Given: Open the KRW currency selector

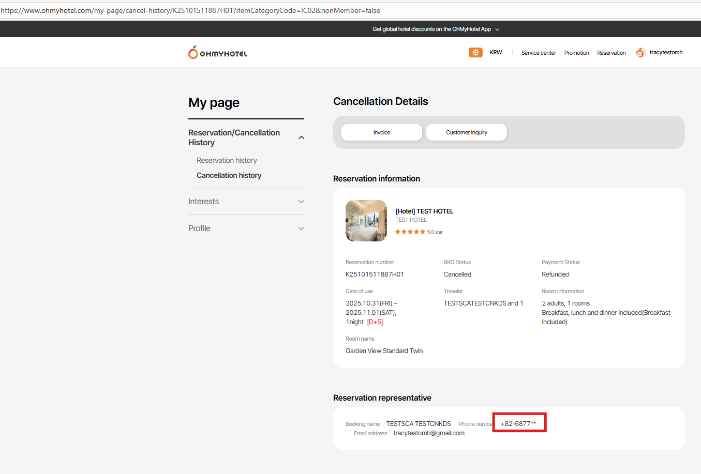Looking at the screenshot, I should [496, 52].
